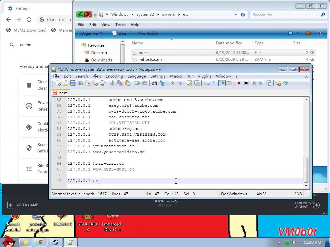Select the hosts document tab
Screen dimensions: 330x247
click(61, 93)
